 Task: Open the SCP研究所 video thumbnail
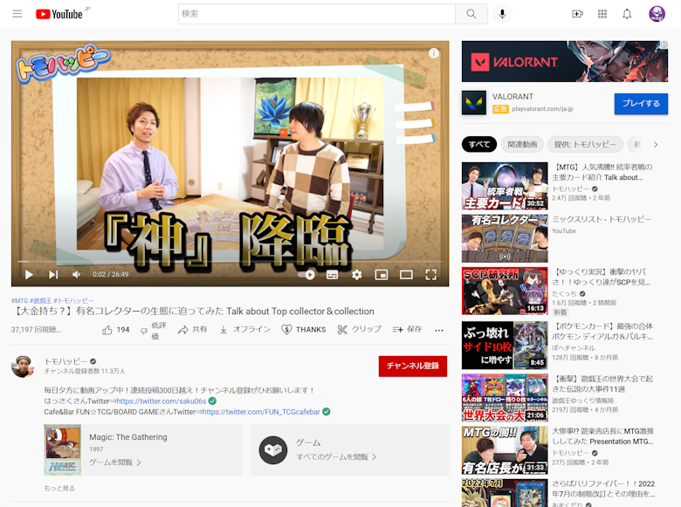pos(505,291)
